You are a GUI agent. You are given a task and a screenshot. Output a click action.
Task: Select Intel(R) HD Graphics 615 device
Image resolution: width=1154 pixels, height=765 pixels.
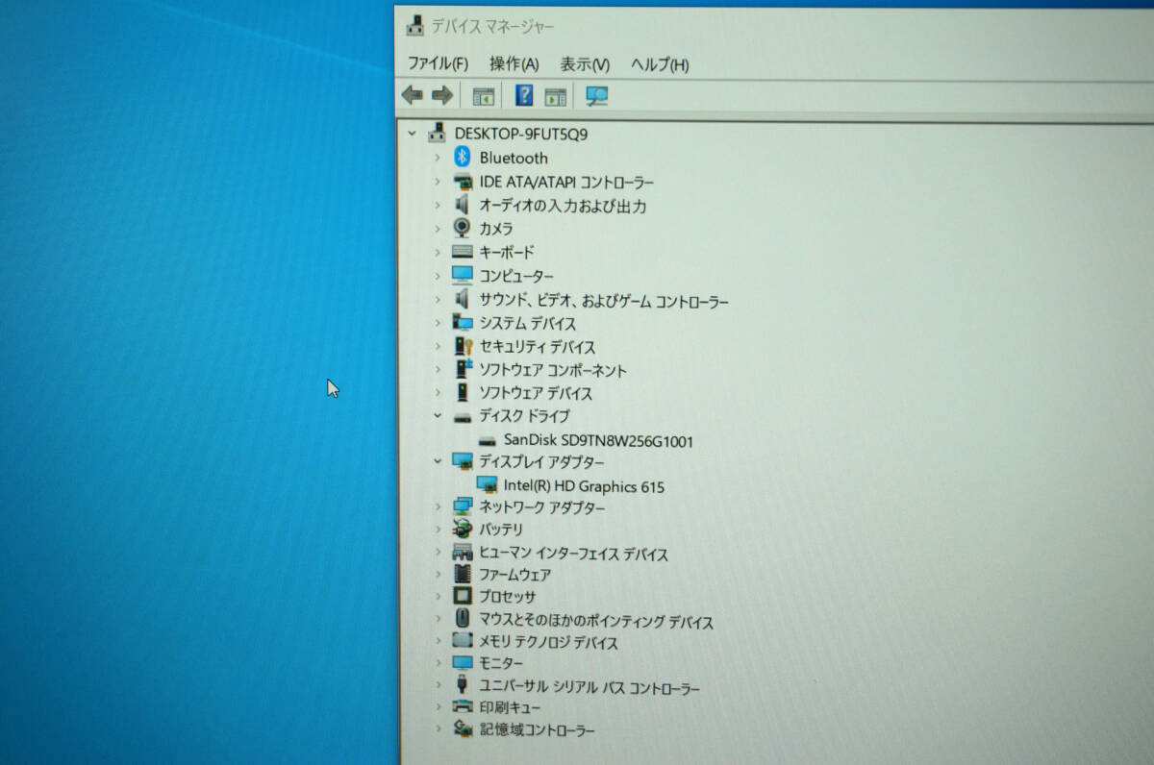tap(584, 486)
